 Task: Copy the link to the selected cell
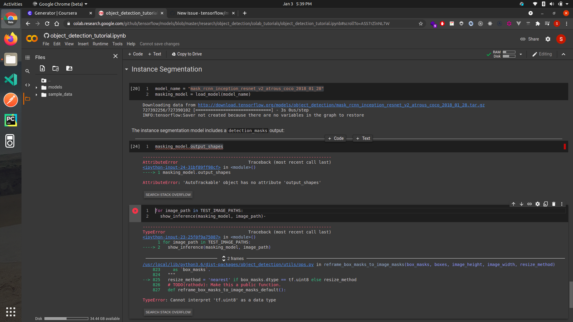pos(530,204)
